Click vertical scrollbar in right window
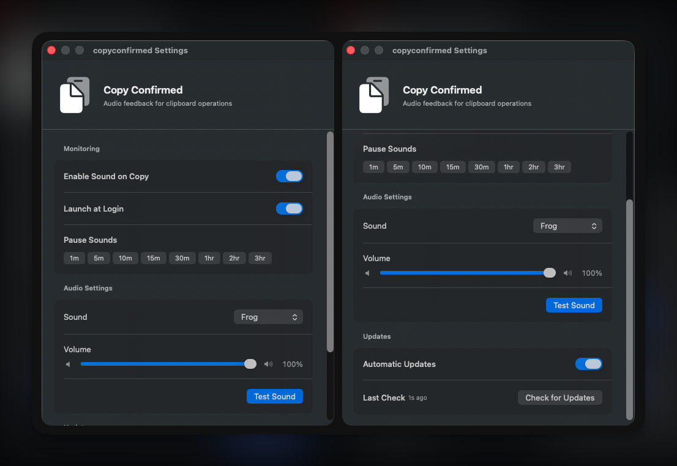677x466 pixels. 629,309
